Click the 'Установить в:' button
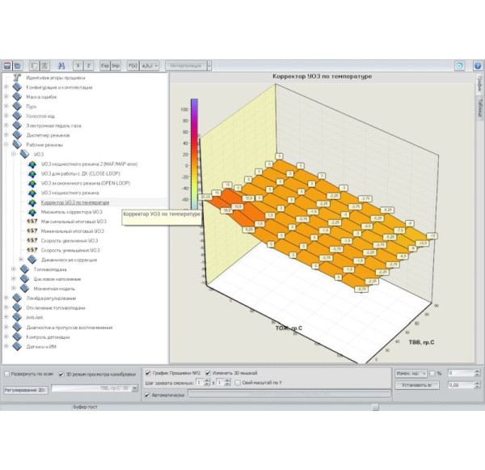The image size is (485, 470). [415, 386]
